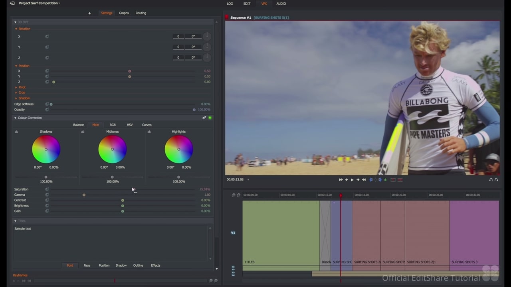Click the Gain slider handle
This screenshot has width=511, height=287.
coord(123,211)
